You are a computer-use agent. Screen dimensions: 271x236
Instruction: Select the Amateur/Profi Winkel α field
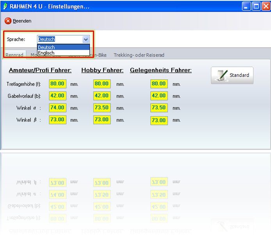(x=57, y=108)
